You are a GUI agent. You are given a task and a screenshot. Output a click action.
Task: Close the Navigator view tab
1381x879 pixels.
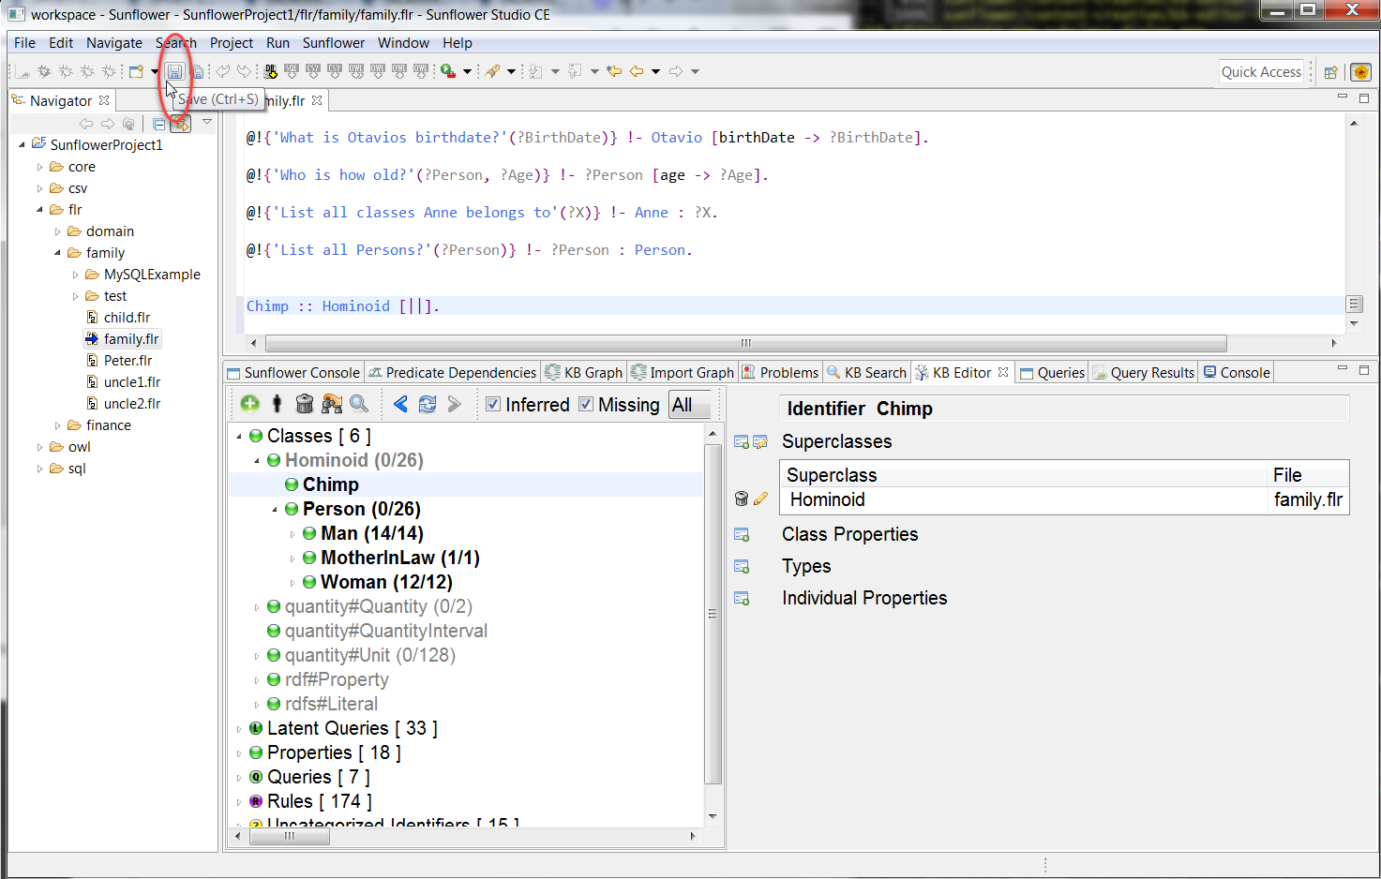(x=104, y=100)
